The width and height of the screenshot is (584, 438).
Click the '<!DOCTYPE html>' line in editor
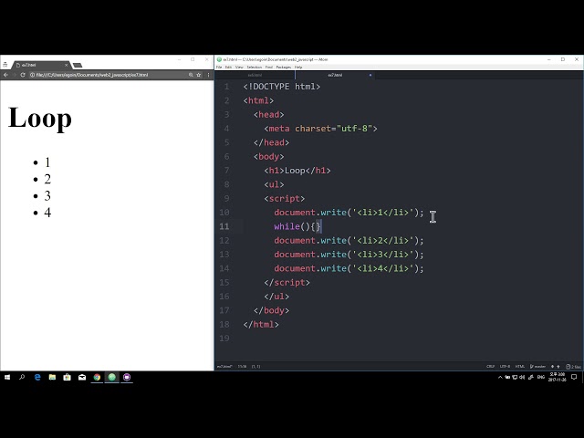[x=282, y=87]
